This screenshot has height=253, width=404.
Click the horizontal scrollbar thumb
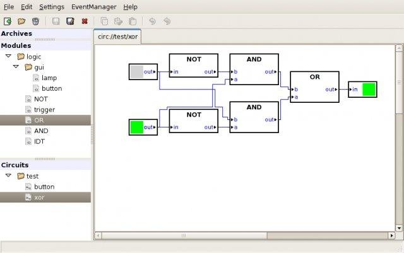point(184,235)
